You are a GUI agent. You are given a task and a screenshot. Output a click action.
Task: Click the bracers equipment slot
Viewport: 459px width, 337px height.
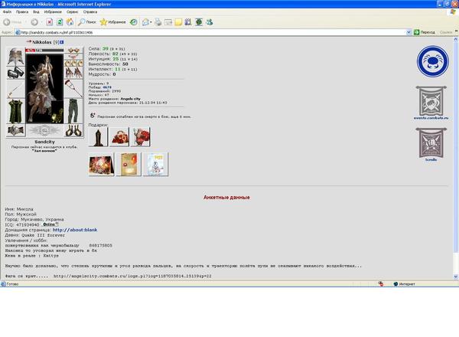[x=15, y=73]
